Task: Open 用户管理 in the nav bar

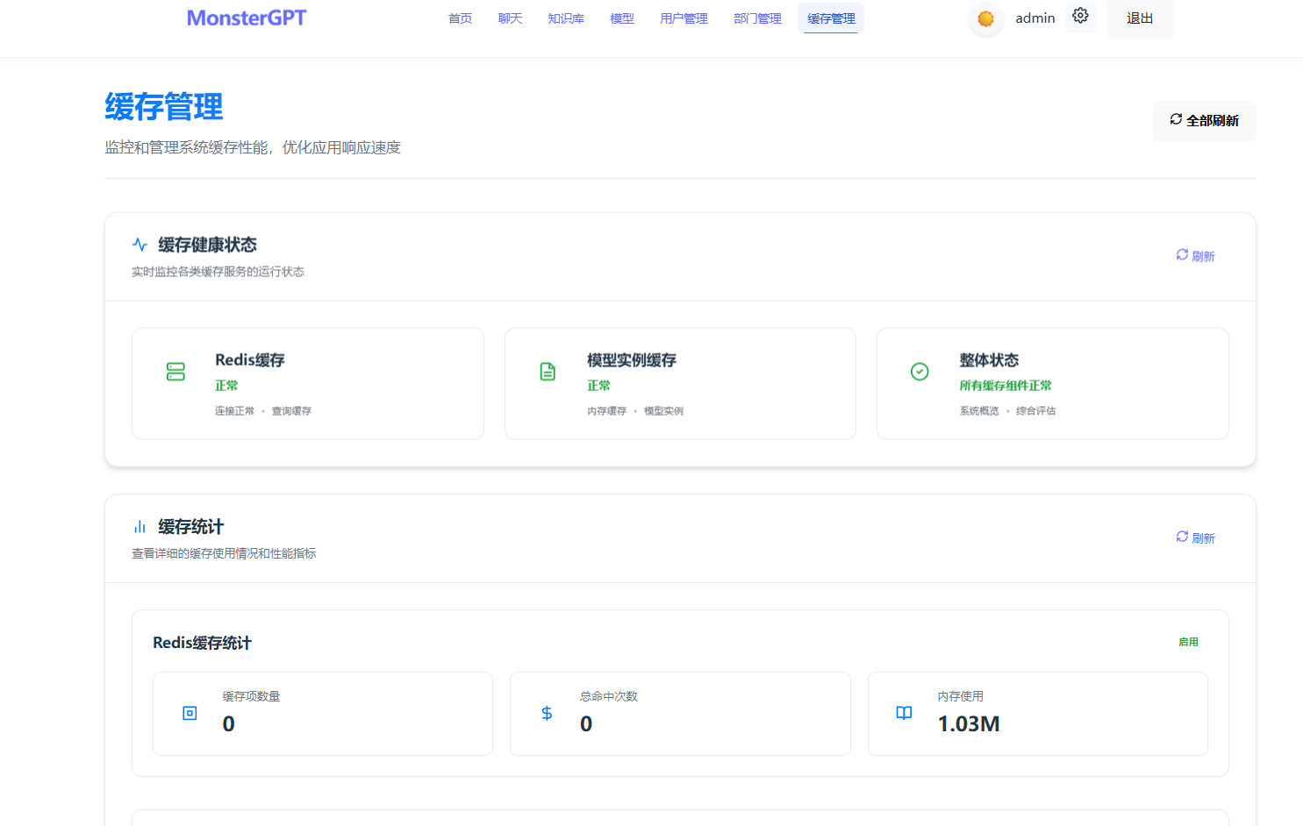Action: coord(684,18)
